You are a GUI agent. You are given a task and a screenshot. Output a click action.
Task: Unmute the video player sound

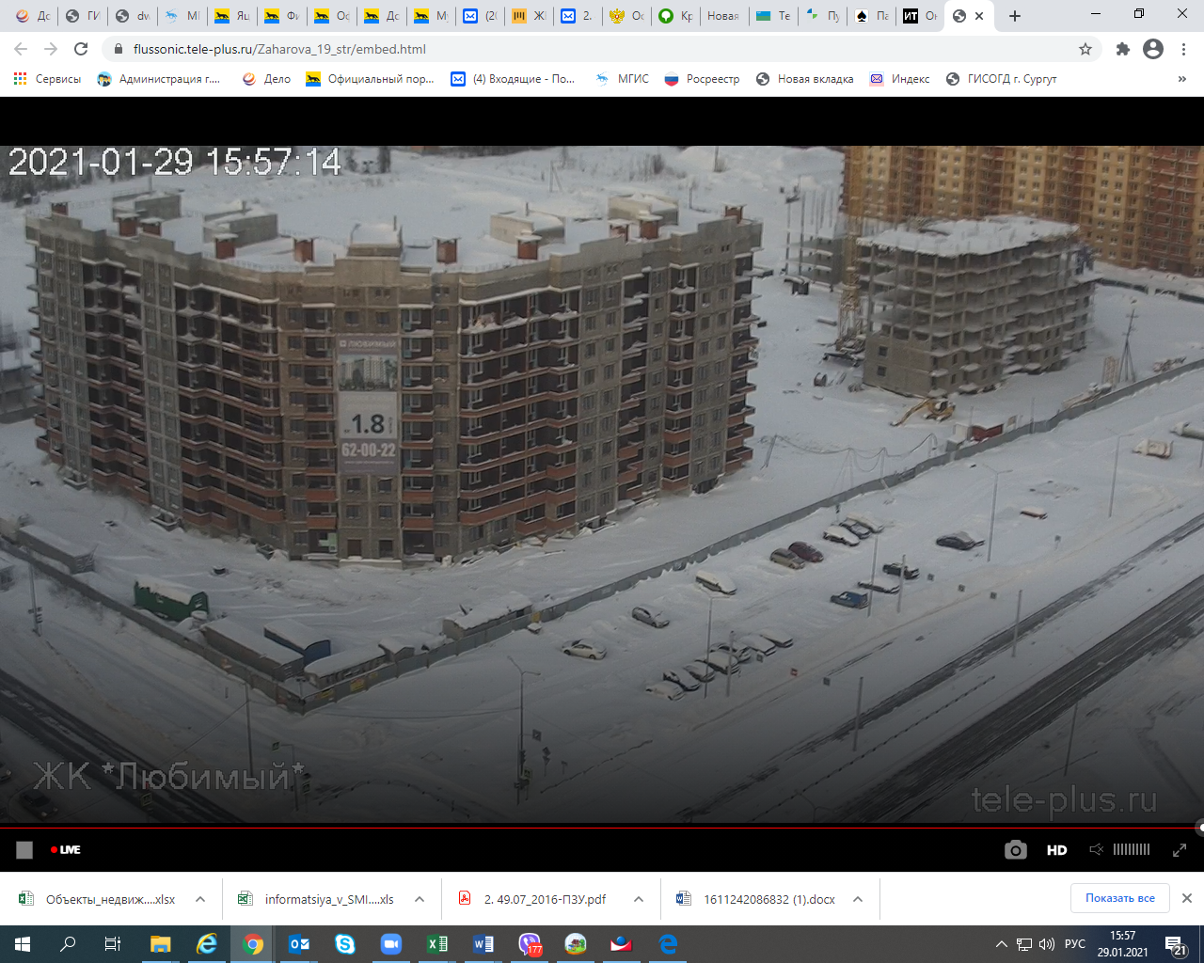point(1096,850)
